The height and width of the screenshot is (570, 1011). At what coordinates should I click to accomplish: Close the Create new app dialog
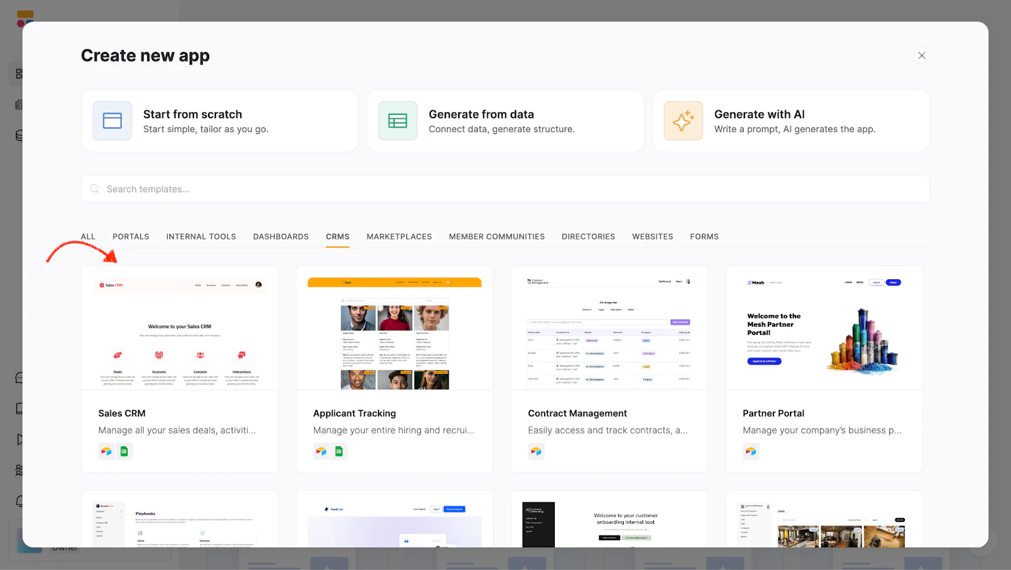(922, 56)
